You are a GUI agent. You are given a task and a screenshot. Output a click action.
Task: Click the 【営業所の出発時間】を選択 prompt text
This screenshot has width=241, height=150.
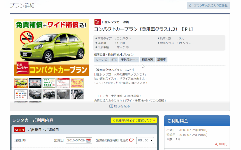pos(112,140)
